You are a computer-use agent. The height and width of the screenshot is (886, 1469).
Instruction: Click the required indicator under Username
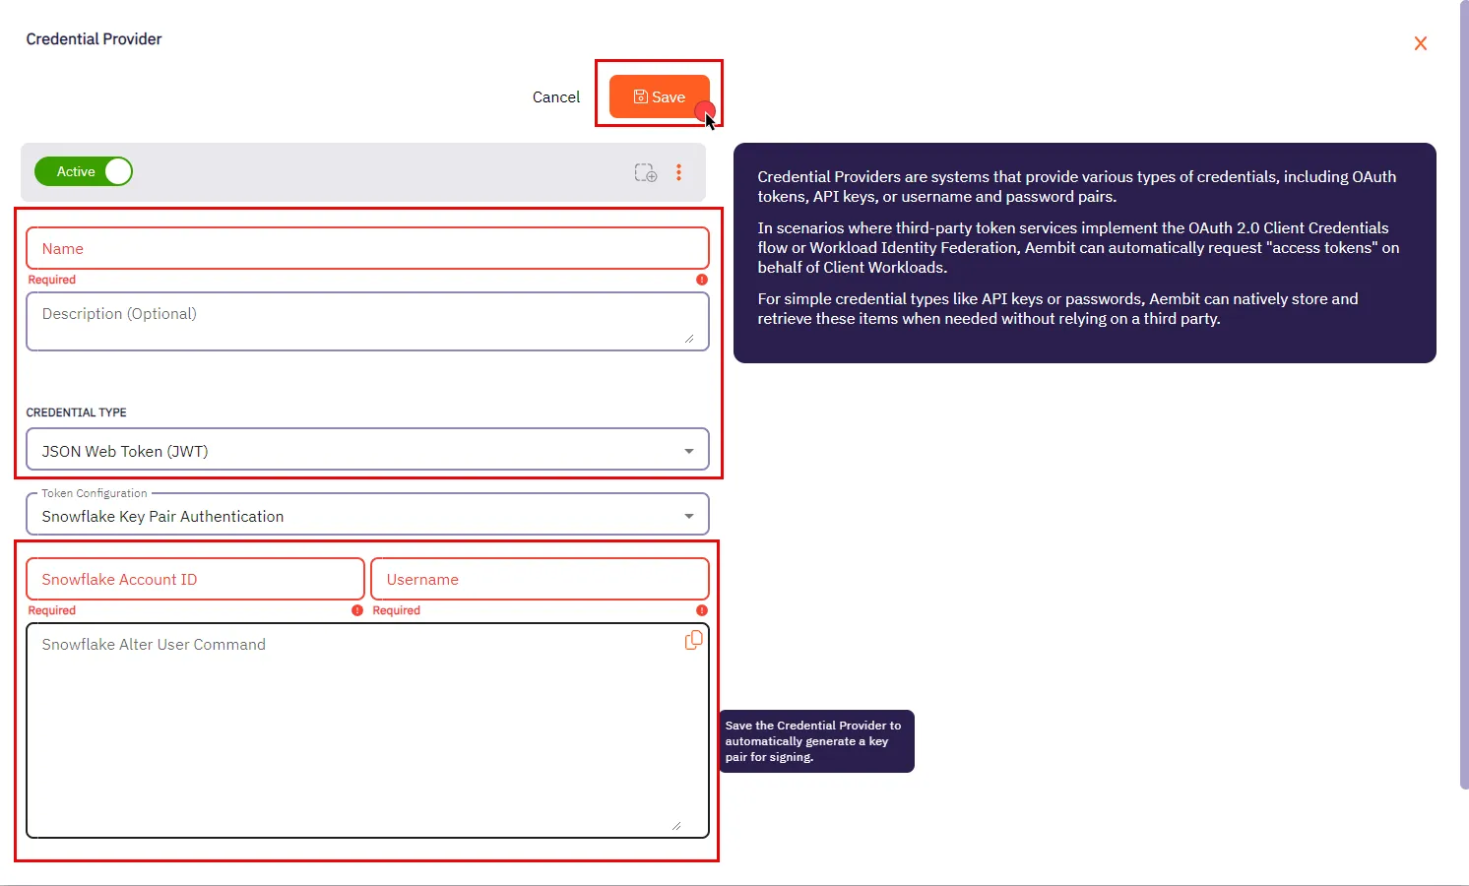point(701,610)
